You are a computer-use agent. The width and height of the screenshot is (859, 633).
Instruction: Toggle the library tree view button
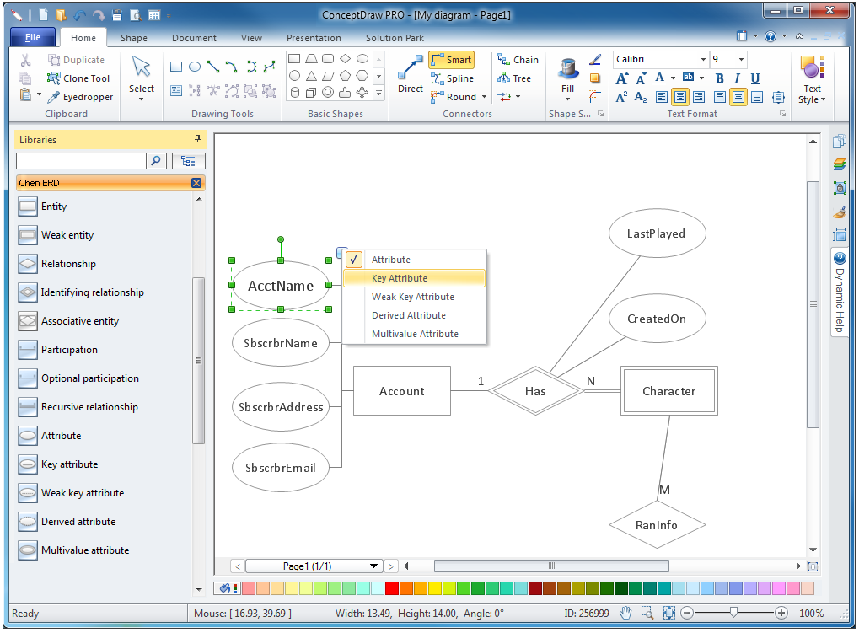click(x=188, y=161)
